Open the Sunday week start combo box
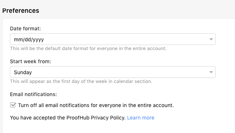Image resolution: width=235 pixels, height=133 pixels. 113,72
